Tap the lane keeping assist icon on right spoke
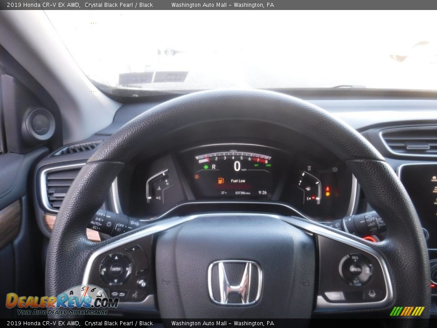The width and height of the screenshot is (437, 328). (x=372, y=293)
